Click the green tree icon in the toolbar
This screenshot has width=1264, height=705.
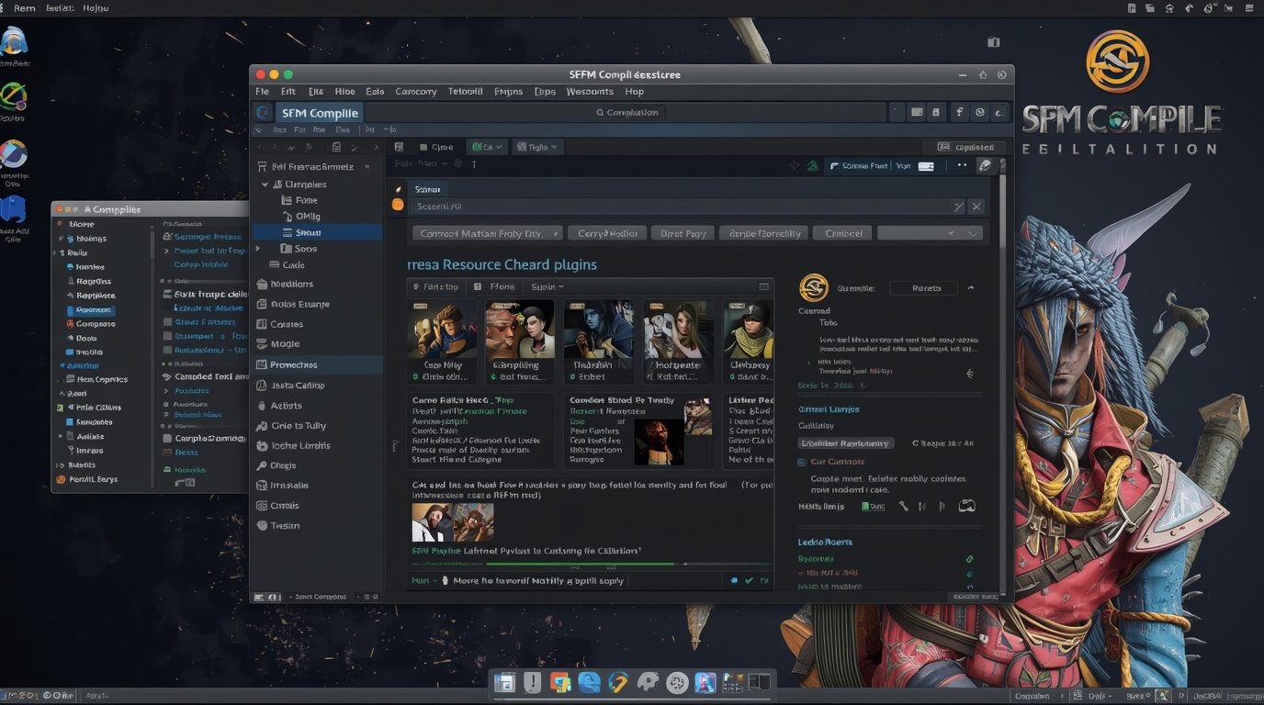click(x=812, y=166)
